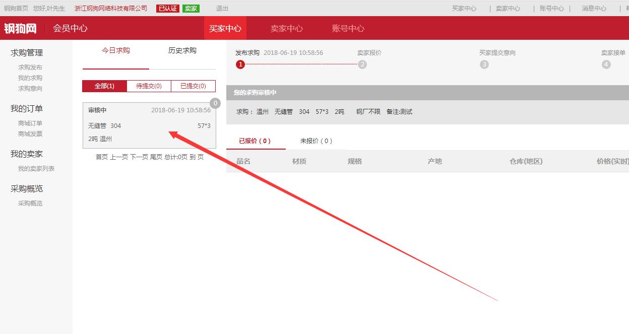Expand the 我的卖家 sidebar section
Image resolution: width=629 pixels, height=334 pixels.
click(x=26, y=153)
